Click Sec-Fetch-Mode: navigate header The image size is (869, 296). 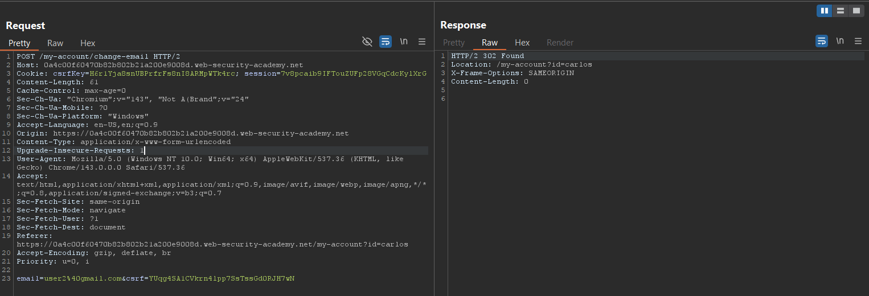tap(71, 210)
